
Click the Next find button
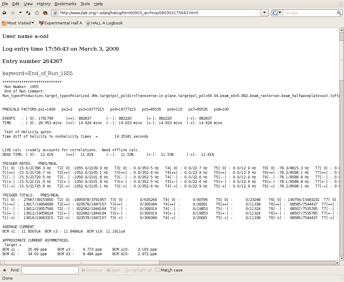(113, 270)
